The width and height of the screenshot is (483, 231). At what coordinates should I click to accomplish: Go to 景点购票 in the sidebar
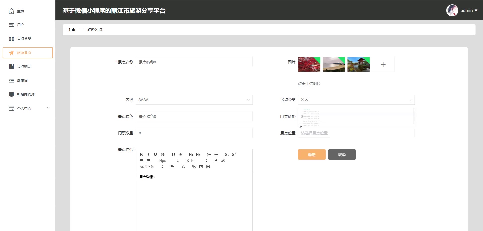pos(24,67)
